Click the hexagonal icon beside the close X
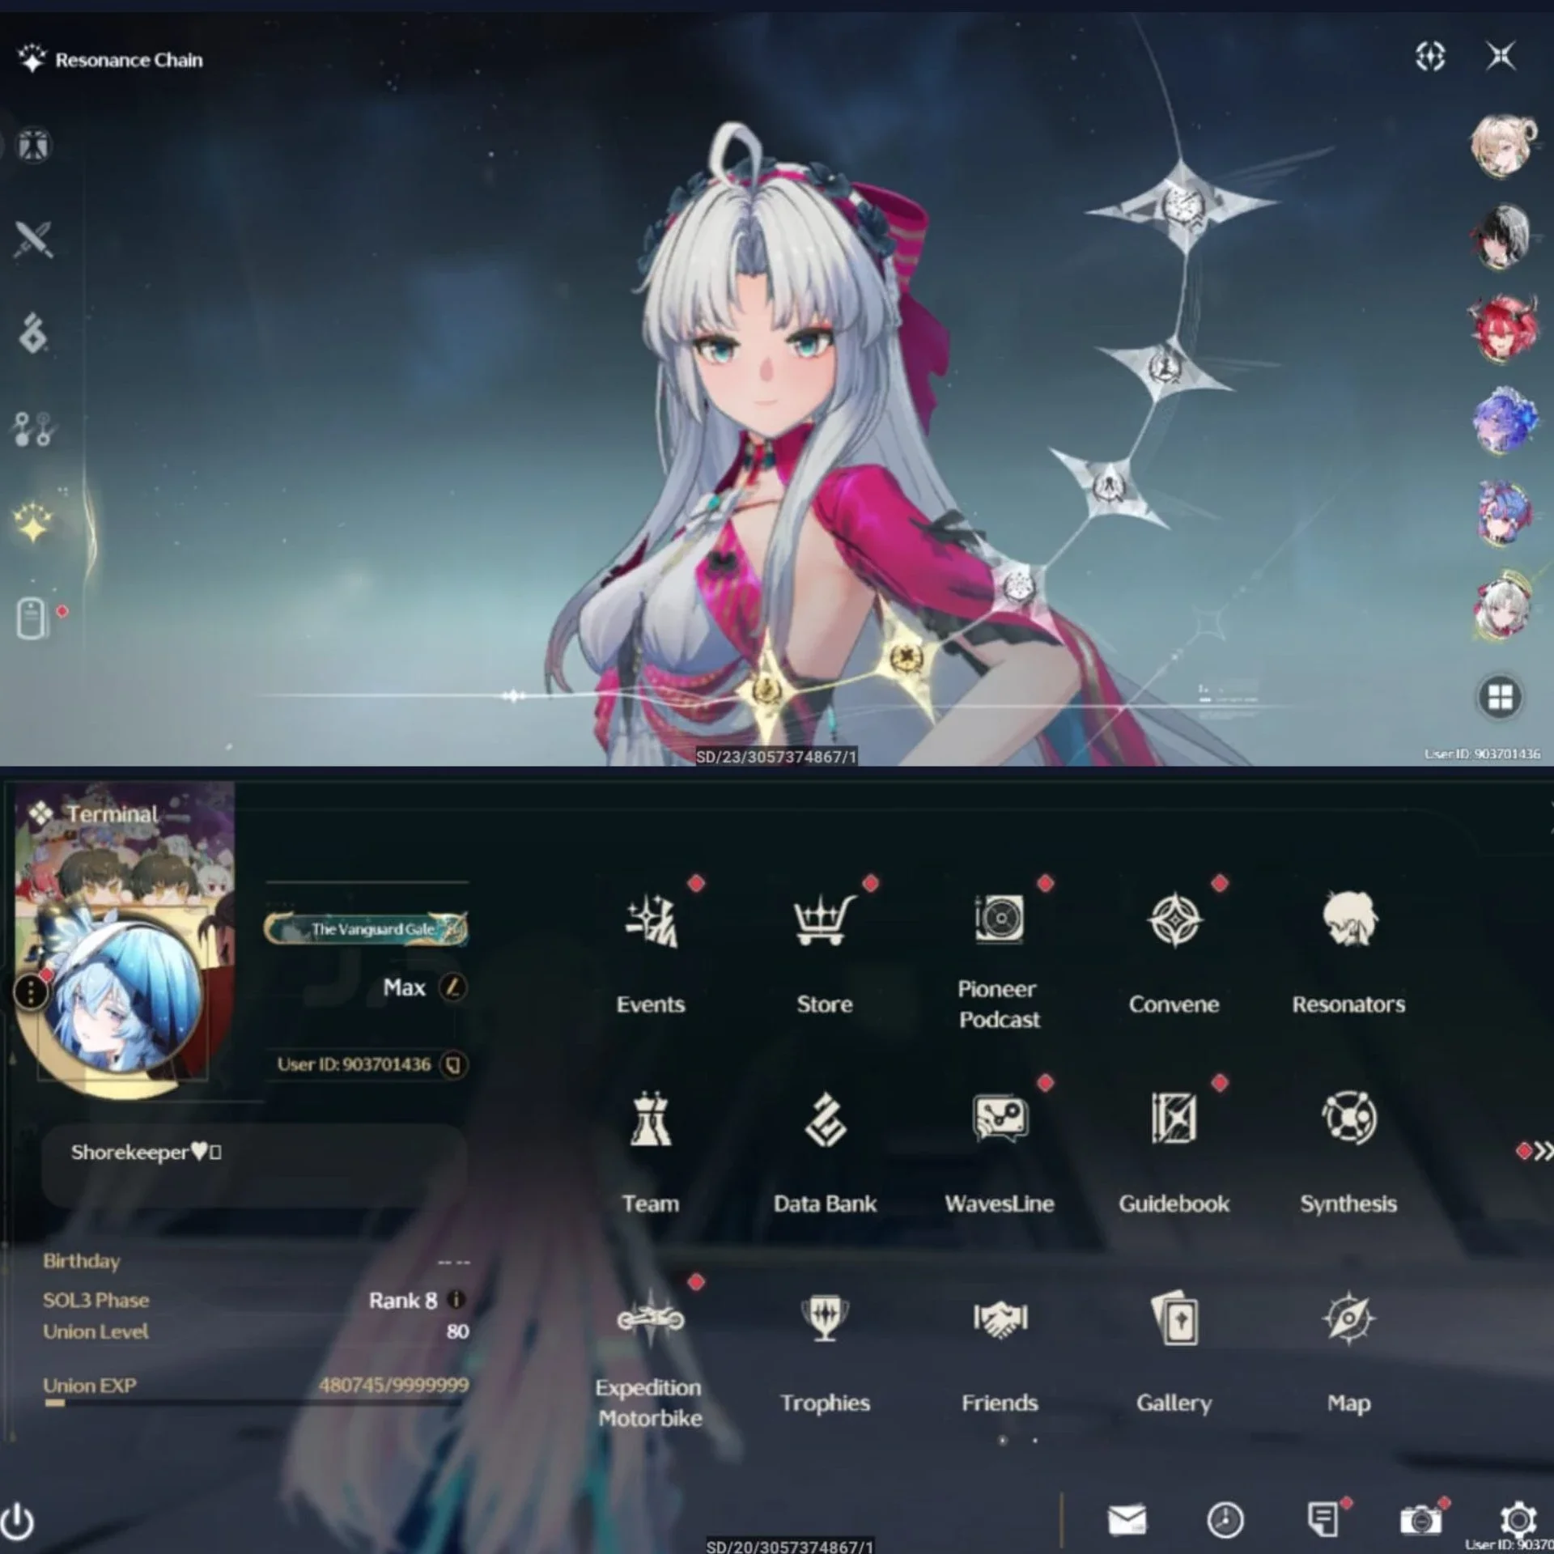Viewport: 1554px width, 1554px height. 1430,57
